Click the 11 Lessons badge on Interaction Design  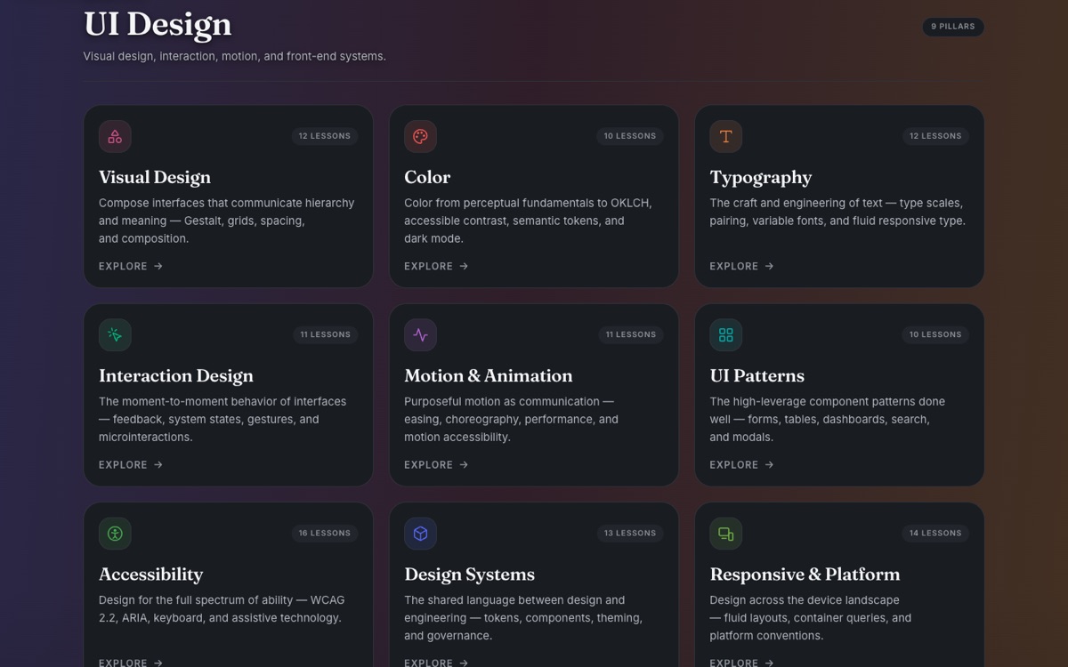(326, 334)
